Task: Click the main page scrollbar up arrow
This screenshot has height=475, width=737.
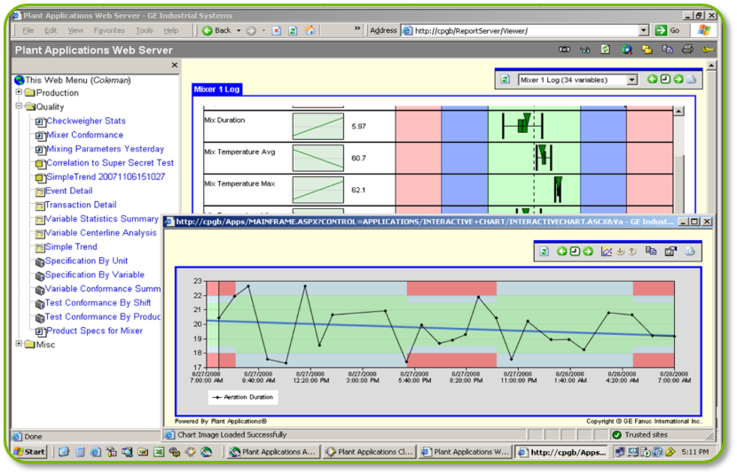Action: click(711, 66)
